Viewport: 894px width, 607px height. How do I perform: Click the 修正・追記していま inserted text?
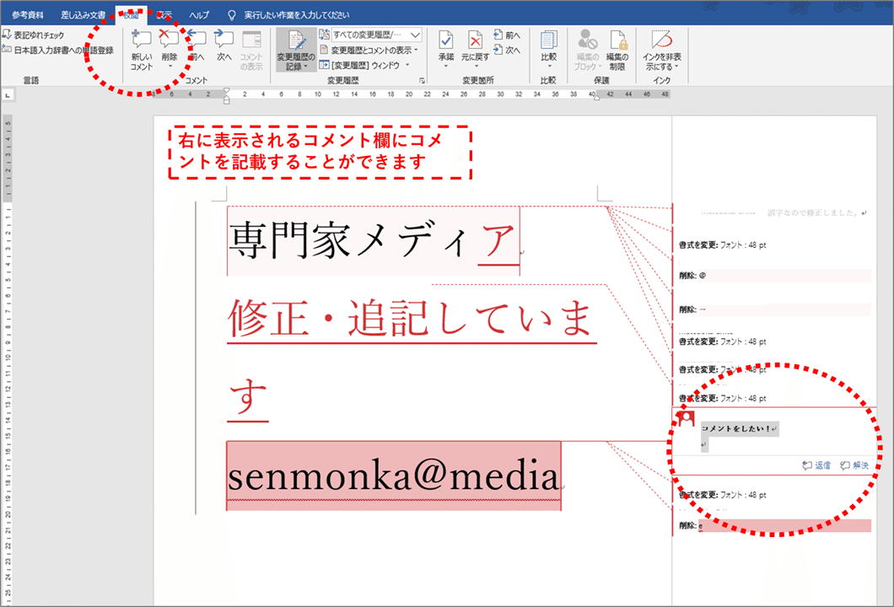(x=411, y=318)
